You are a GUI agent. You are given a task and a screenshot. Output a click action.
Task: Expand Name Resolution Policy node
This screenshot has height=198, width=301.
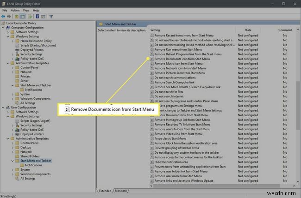tap(13, 41)
